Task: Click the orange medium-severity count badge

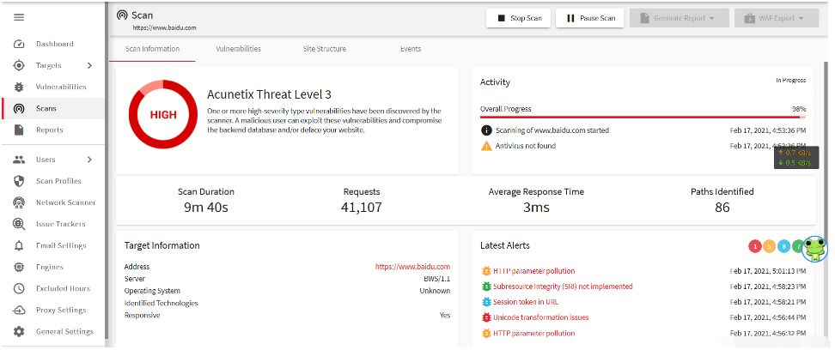Action: tap(770, 247)
